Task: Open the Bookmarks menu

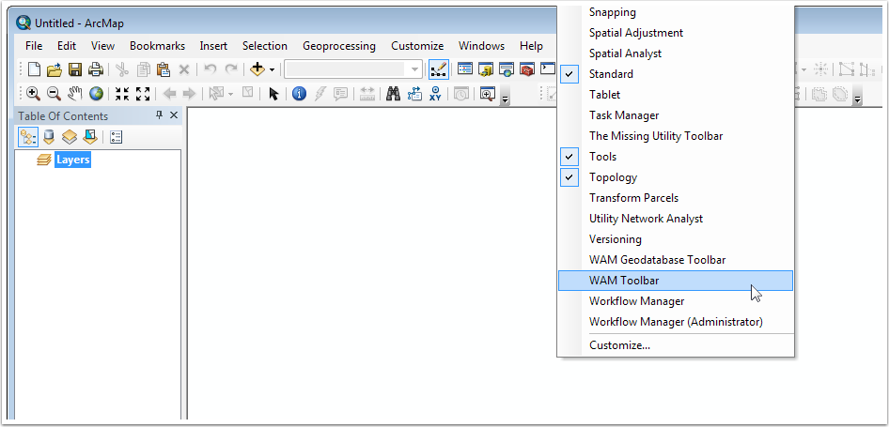Action: point(158,46)
